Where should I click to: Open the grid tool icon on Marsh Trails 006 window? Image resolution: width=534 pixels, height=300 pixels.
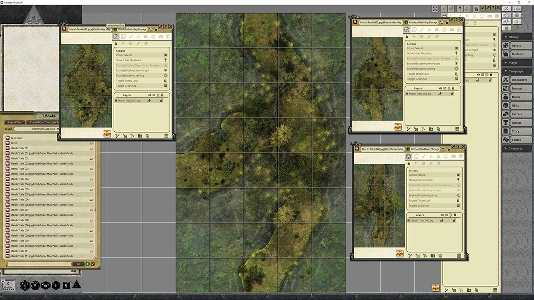click(x=461, y=156)
